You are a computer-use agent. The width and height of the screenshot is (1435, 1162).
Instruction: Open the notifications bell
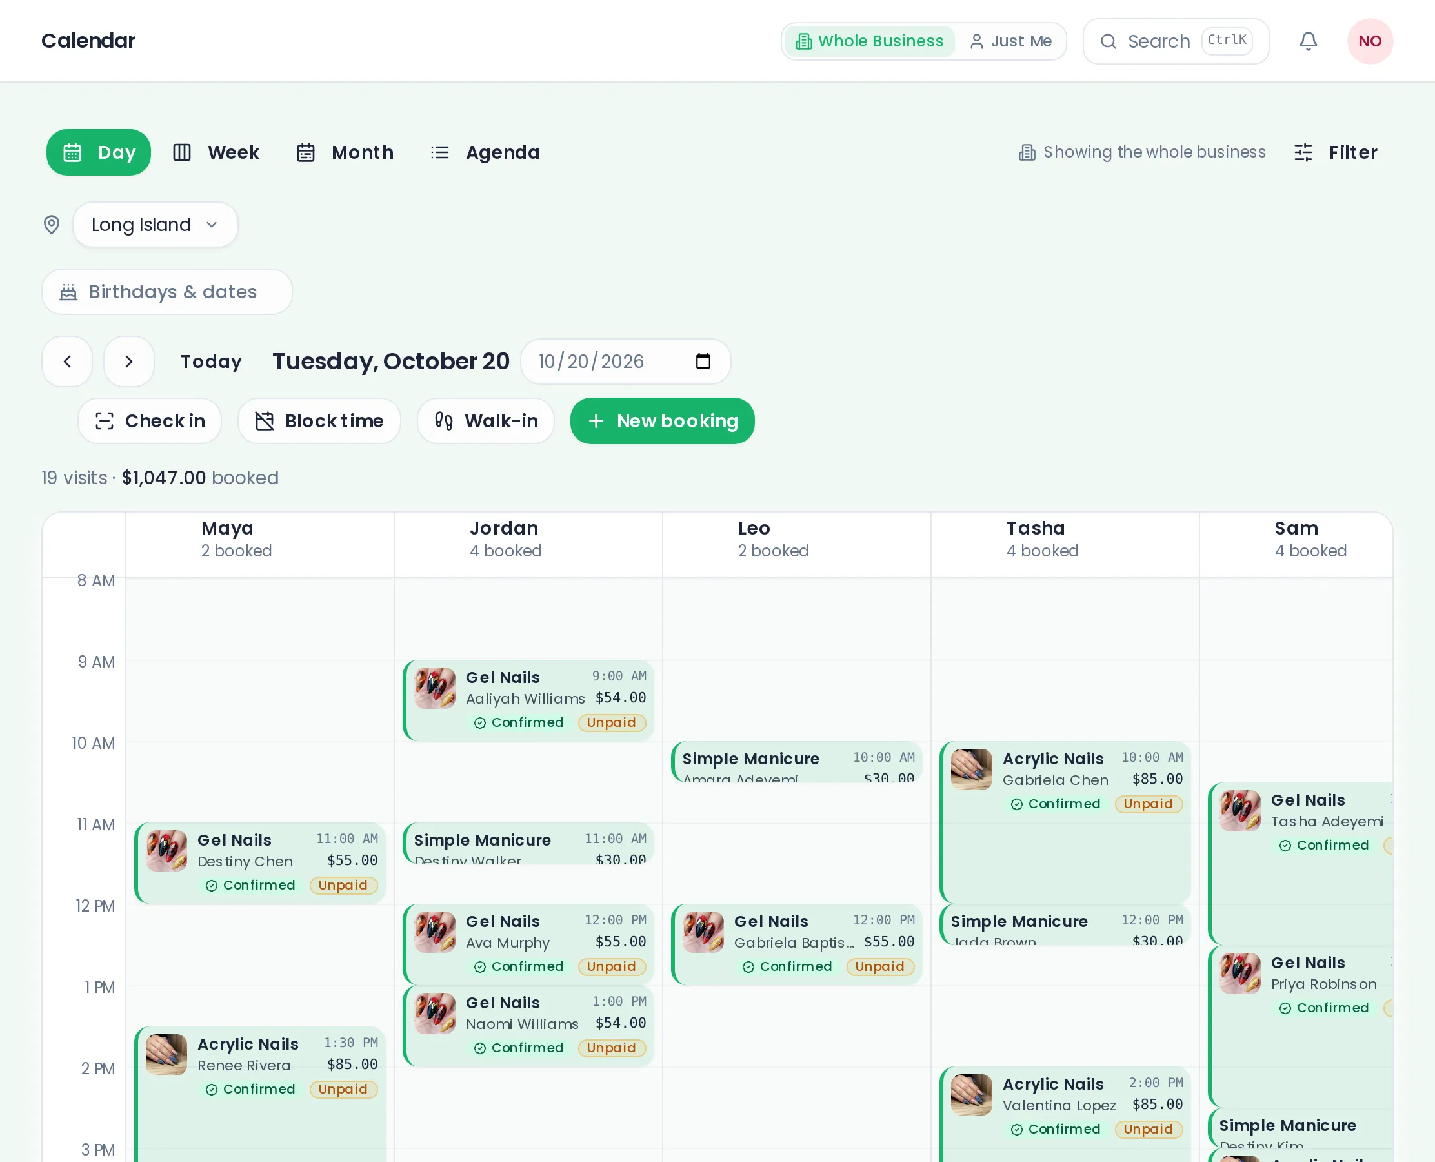pyautogui.click(x=1308, y=41)
